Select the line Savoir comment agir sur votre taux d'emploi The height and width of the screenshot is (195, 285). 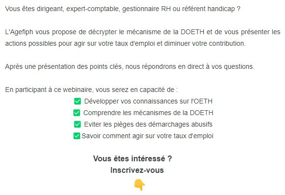coord(147,136)
